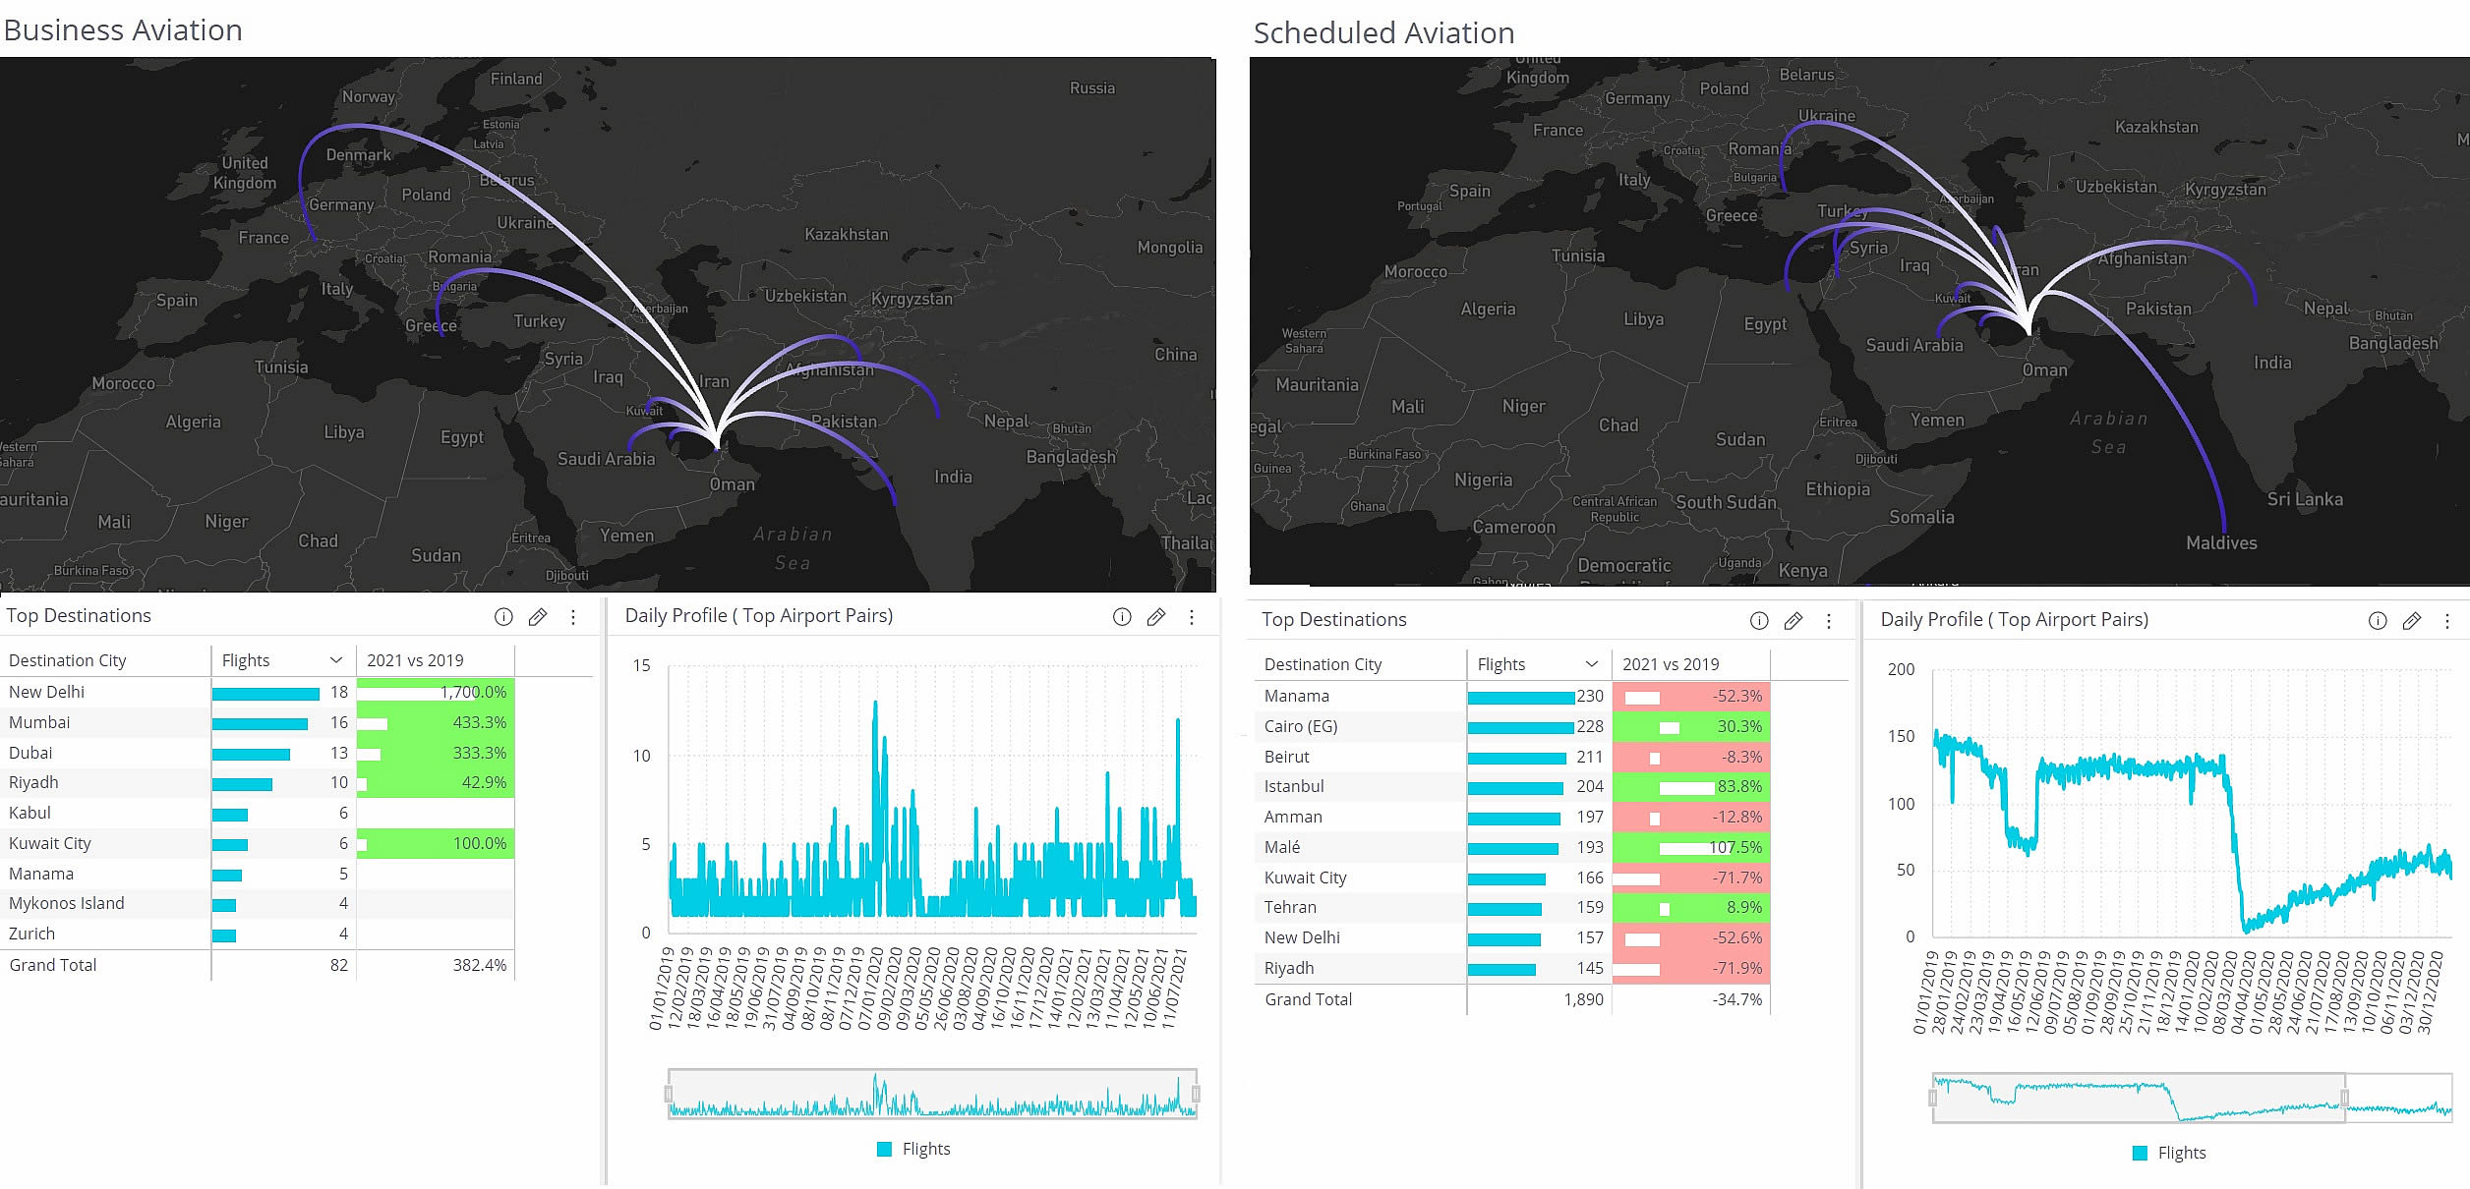2470x1189 pixels.
Task: Select Manama row in Scheduled destinations
Action: [1513, 696]
